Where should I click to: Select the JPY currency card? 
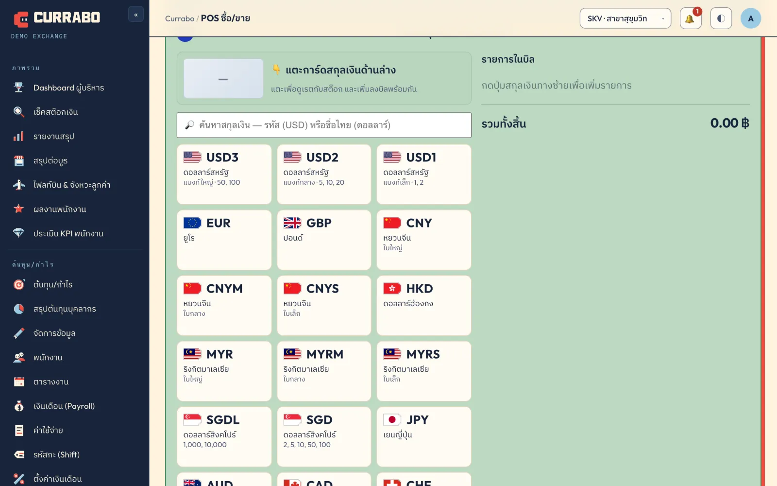pos(424,436)
